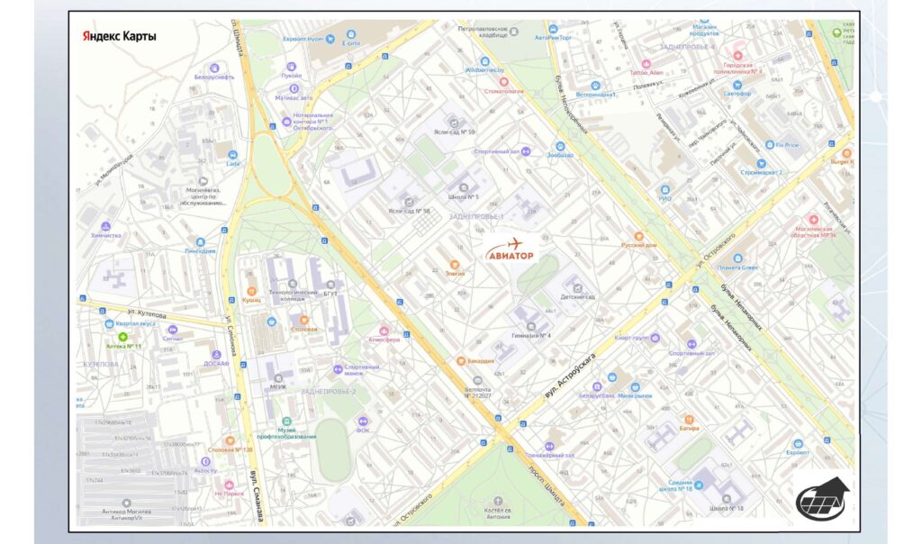Click the Строймаркет 2 cart icon

click(x=762, y=164)
